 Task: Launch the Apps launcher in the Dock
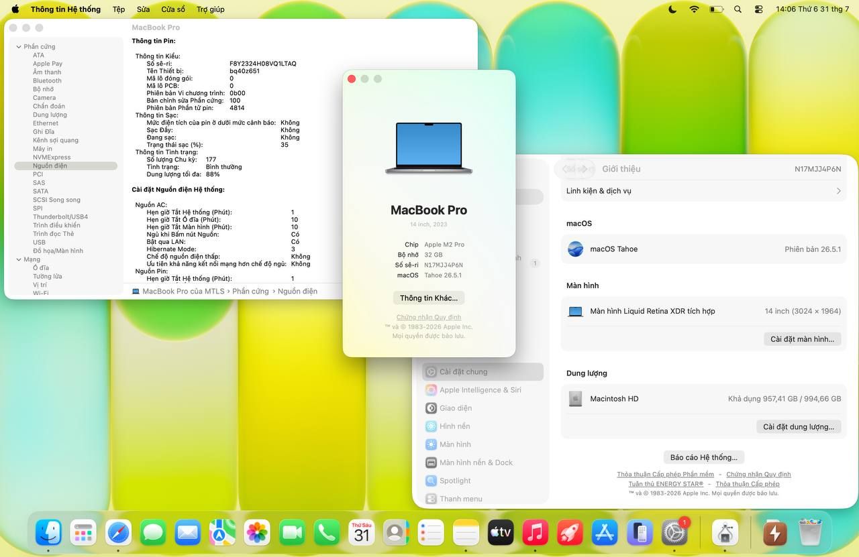(83, 533)
